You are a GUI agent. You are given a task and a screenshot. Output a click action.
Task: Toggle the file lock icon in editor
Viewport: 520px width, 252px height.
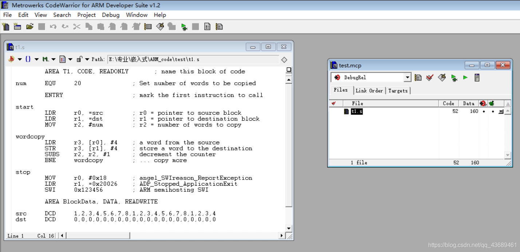pos(79,59)
